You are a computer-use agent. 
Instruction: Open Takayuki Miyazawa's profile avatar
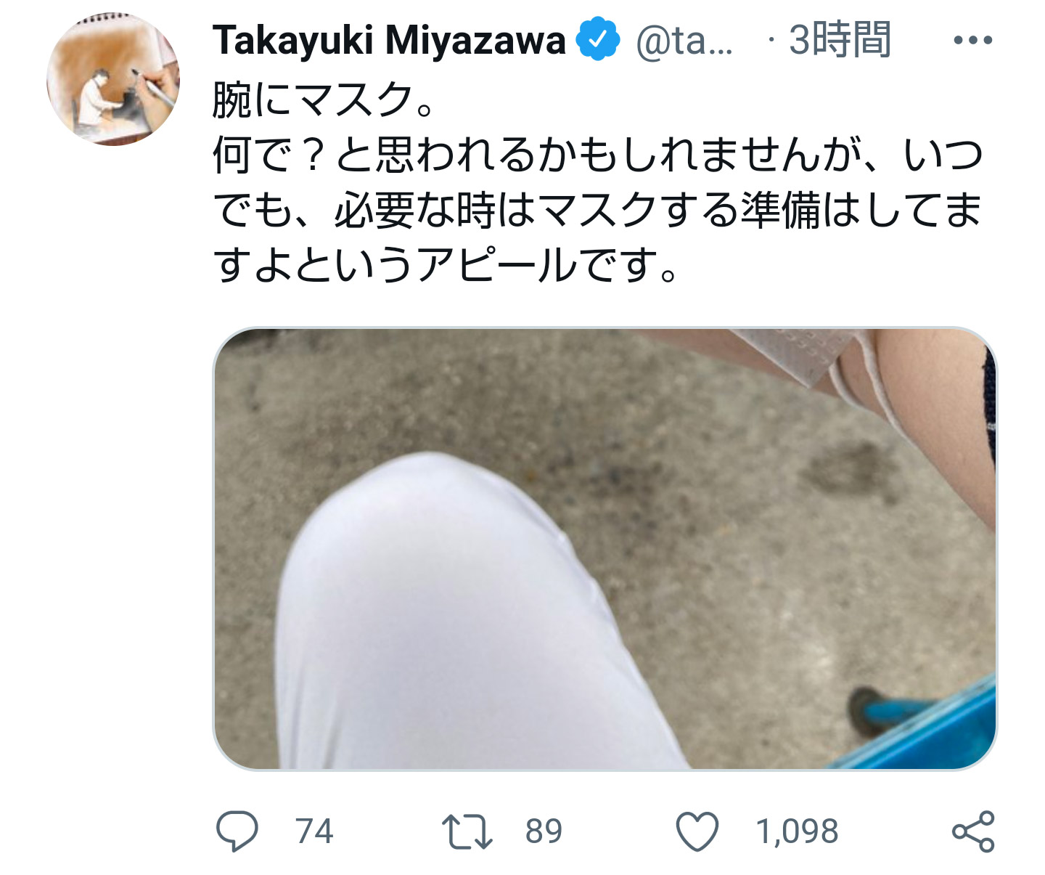click(113, 79)
